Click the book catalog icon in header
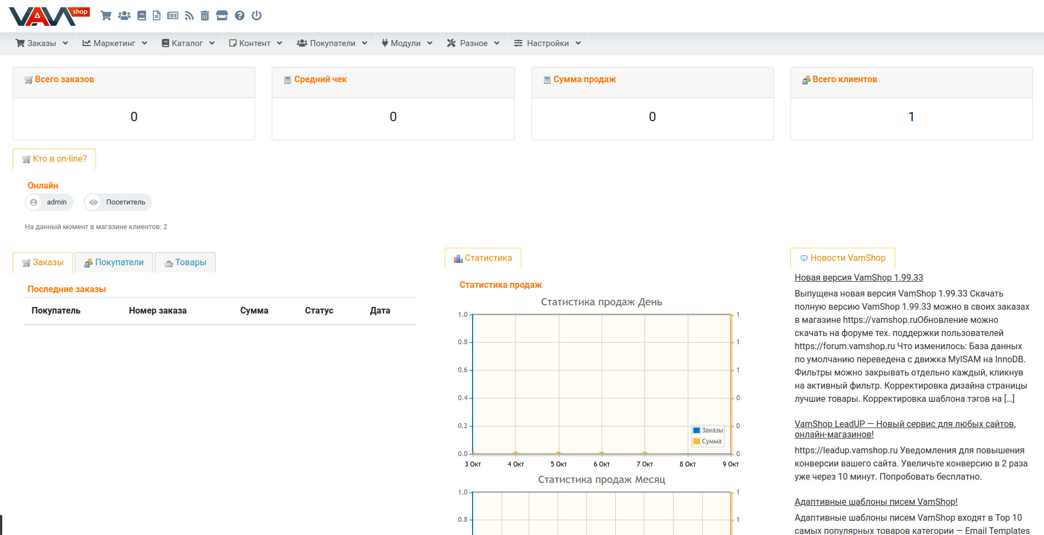 (x=142, y=15)
